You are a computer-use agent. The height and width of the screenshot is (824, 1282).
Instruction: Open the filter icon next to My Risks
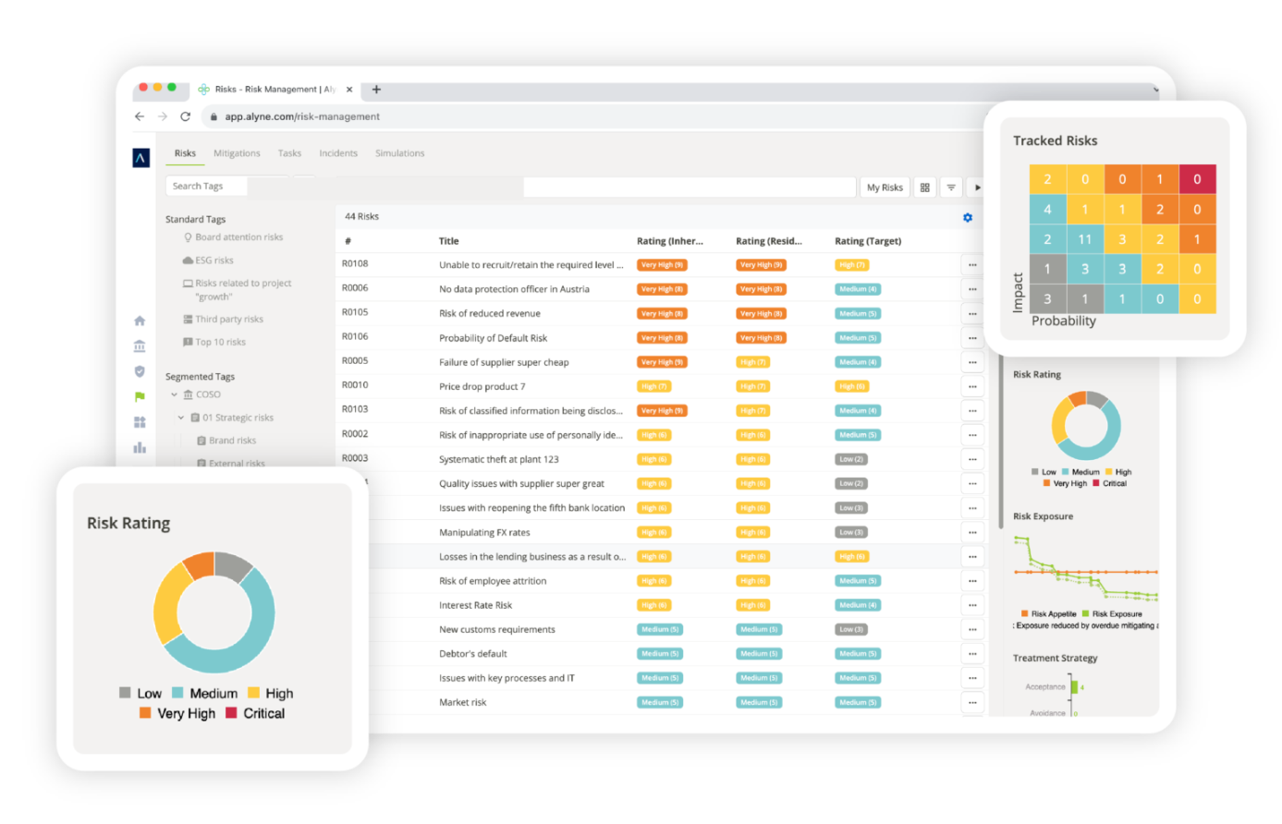coord(951,188)
